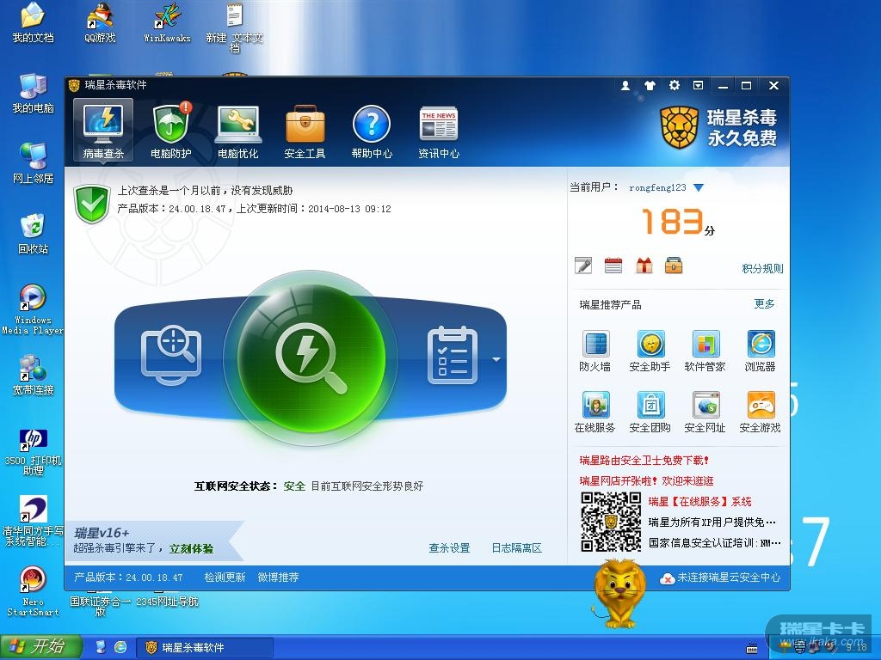This screenshot has height=660, width=881.
Task: Open the 软件管家 software manager
Action: pyautogui.click(x=705, y=351)
